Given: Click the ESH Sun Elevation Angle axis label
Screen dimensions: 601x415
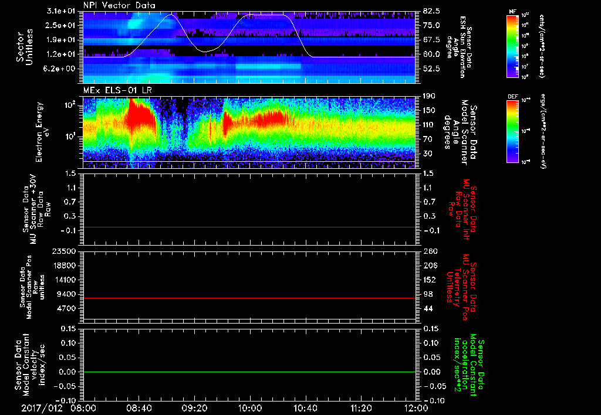Looking at the screenshot, I should tap(459, 47).
